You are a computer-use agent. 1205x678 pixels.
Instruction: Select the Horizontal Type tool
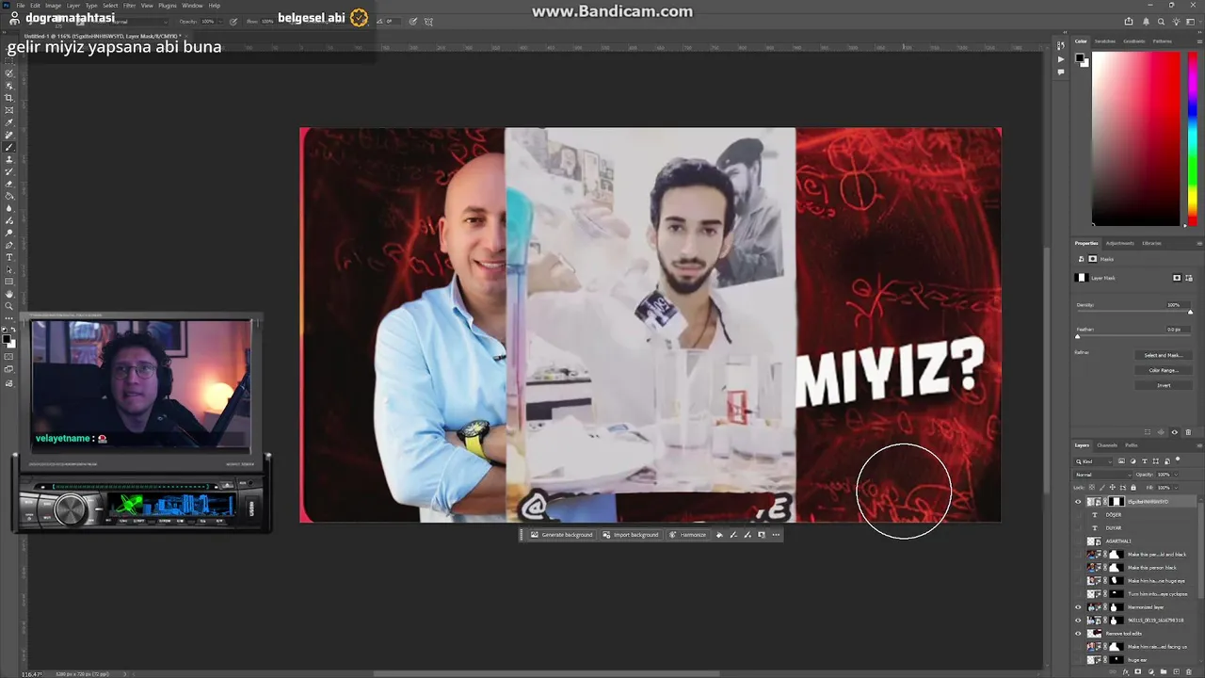[9, 257]
